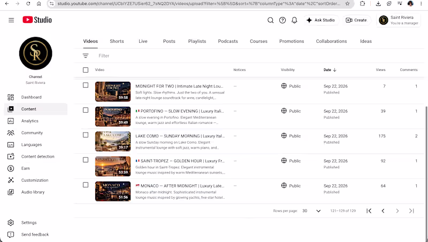Reload the page in the browser
This screenshot has width=428, height=242.
click(x=28, y=4)
